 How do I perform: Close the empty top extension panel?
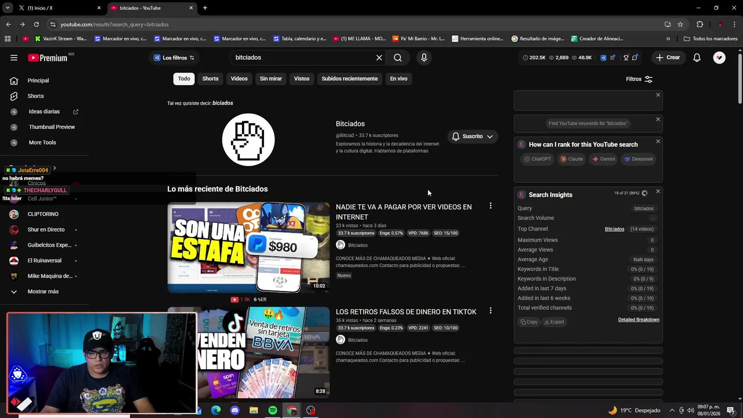pyautogui.click(x=658, y=95)
